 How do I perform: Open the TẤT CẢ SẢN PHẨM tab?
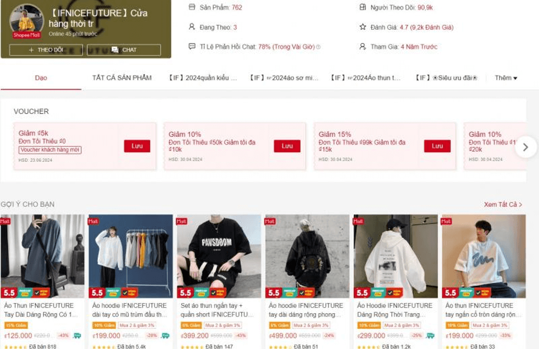tap(122, 78)
